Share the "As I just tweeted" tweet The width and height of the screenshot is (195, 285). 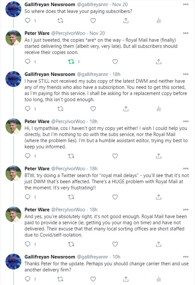pyautogui.click(x=159, y=61)
